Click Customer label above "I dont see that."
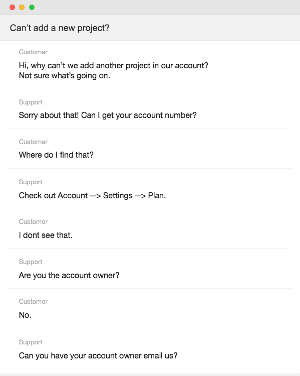The width and height of the screenshot is (300, 376). [33, 222]
